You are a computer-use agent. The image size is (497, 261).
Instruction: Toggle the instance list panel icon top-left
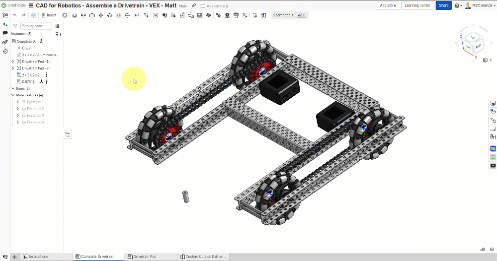[5, 15]
